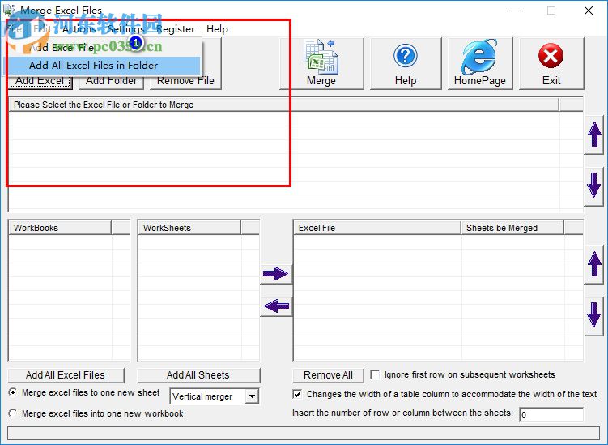Click the Remove File button
The height and width of the screenshot is (445, 608).
click(185, 81)
